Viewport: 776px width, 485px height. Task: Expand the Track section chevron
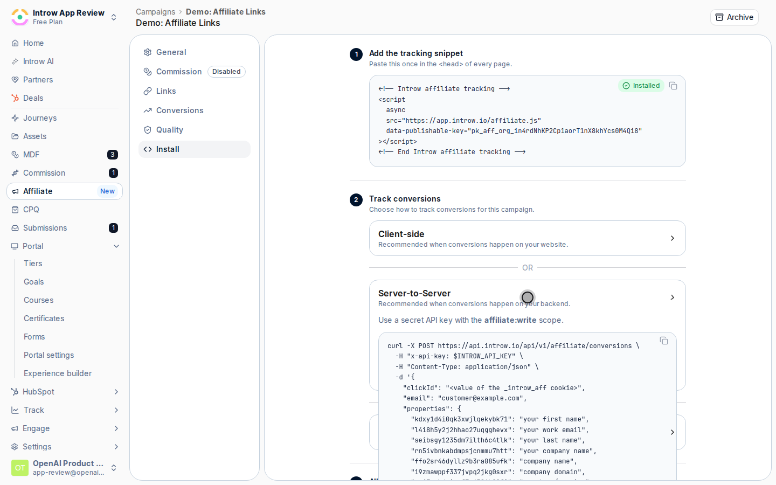(116, 410)
